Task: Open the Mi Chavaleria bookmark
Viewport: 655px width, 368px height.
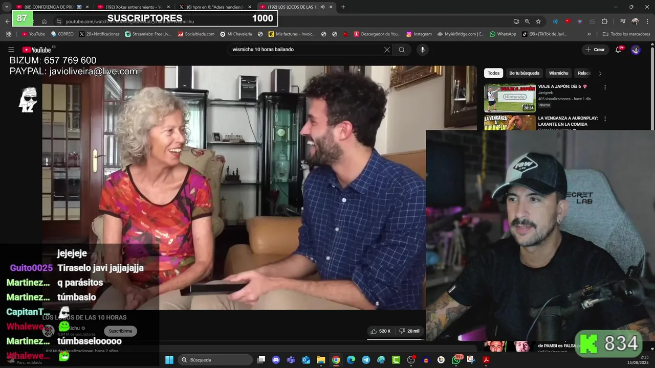Action: [x=236, y=34]
